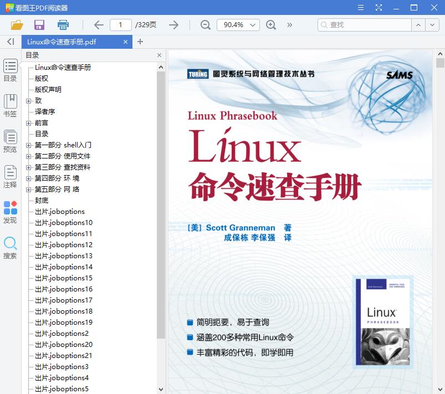The height and width of the screenshot is (394, 445).
Task: Save the document using the floppy disk icon
Action: coord(39,25)
